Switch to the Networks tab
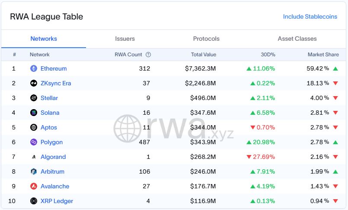348x210 pixels. tap(44, 39)
